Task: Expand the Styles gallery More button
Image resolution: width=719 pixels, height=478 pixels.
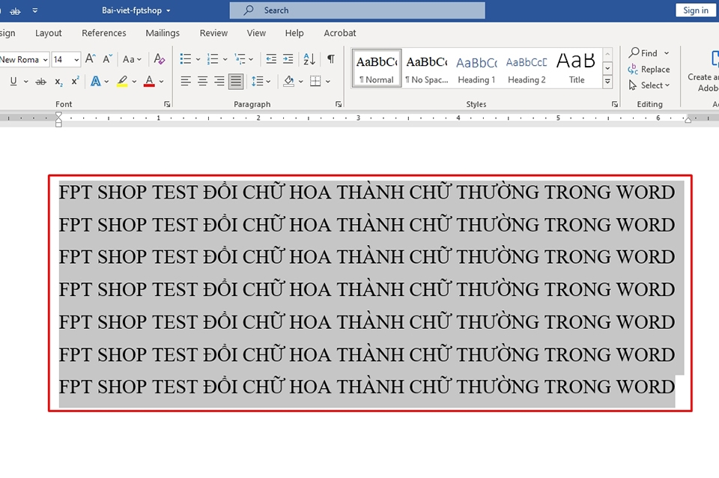Action: (x=607, y=82)
